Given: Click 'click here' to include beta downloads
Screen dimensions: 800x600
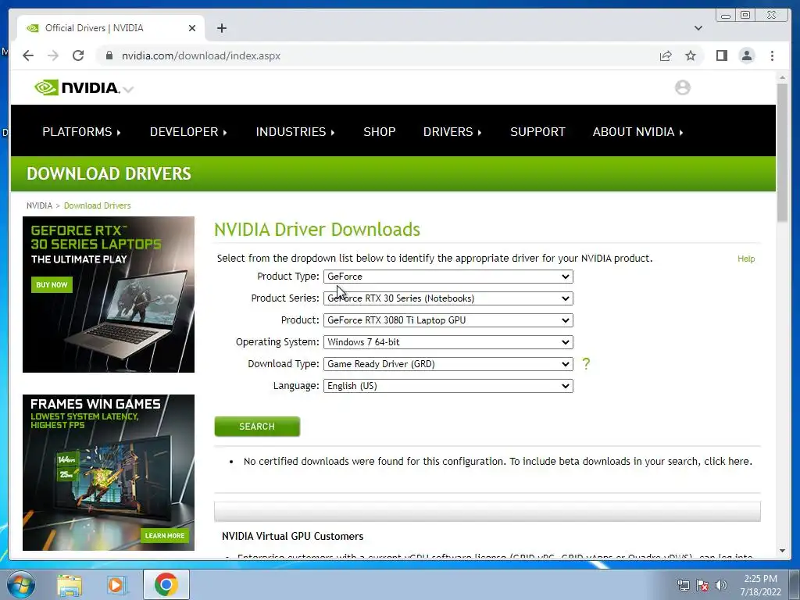Looking at the screenshot, I should tap(727, 461).
